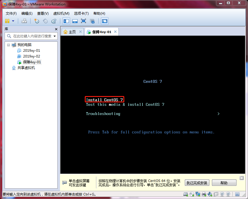
Task: Click the network adapter status bar icon
Action: tap(198, 194)
